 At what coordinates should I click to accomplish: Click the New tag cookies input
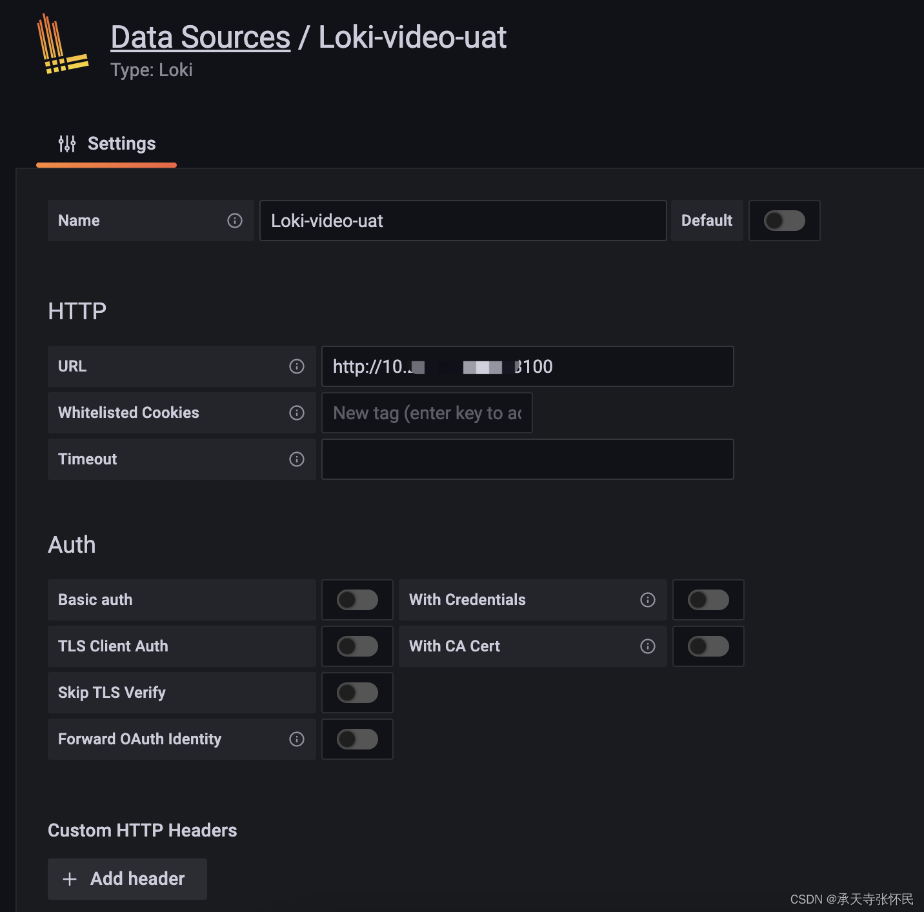tap(427, 413)
